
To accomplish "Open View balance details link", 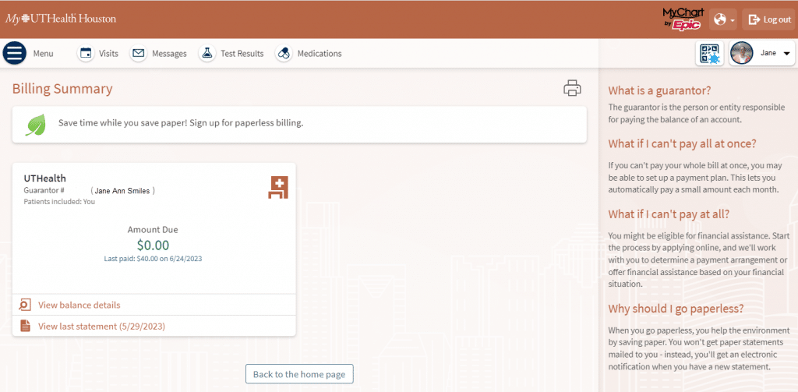I will (x=79, y=305).
